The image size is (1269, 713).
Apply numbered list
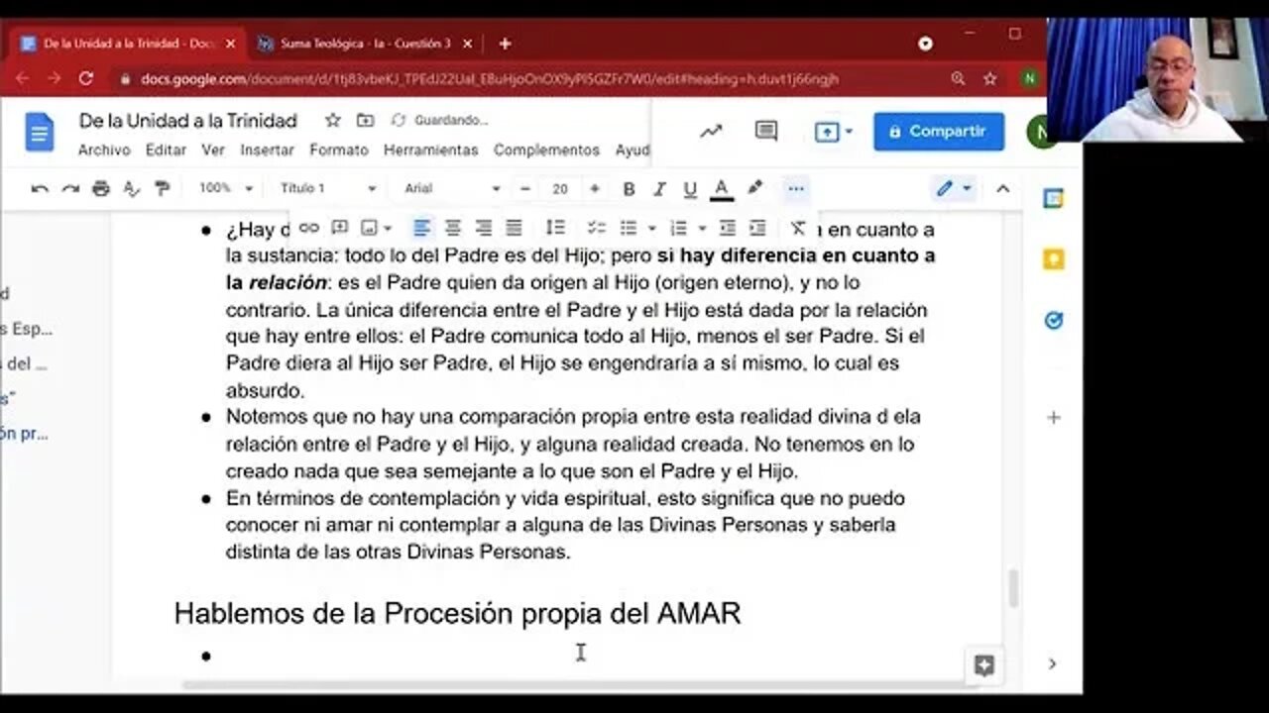coord(679,228)
